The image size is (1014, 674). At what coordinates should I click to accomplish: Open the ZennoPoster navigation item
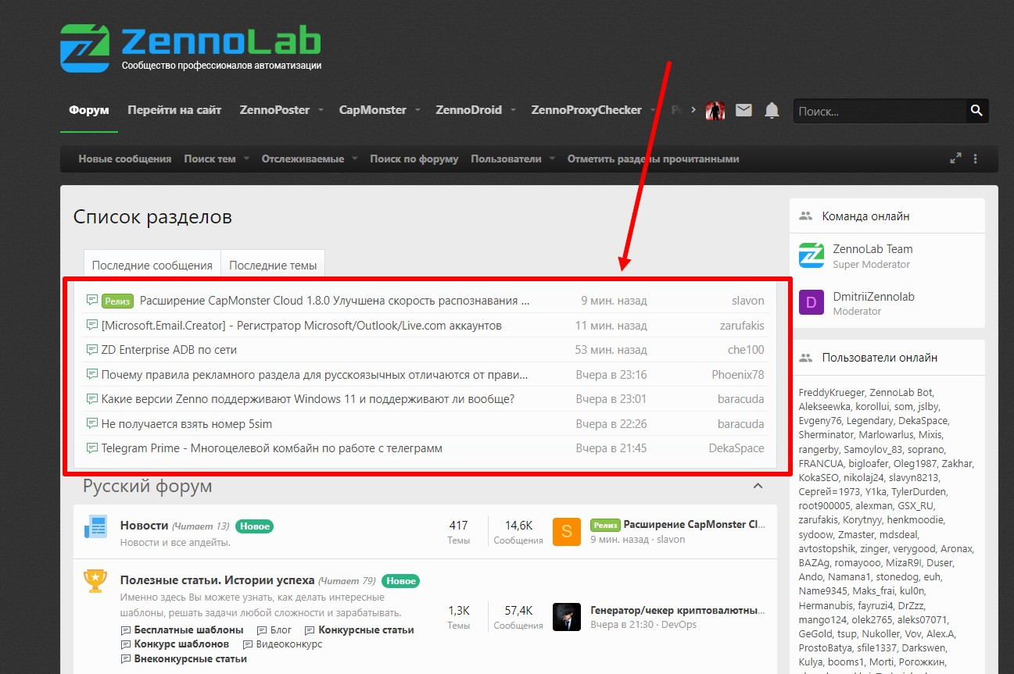click(x=274, y=110)
